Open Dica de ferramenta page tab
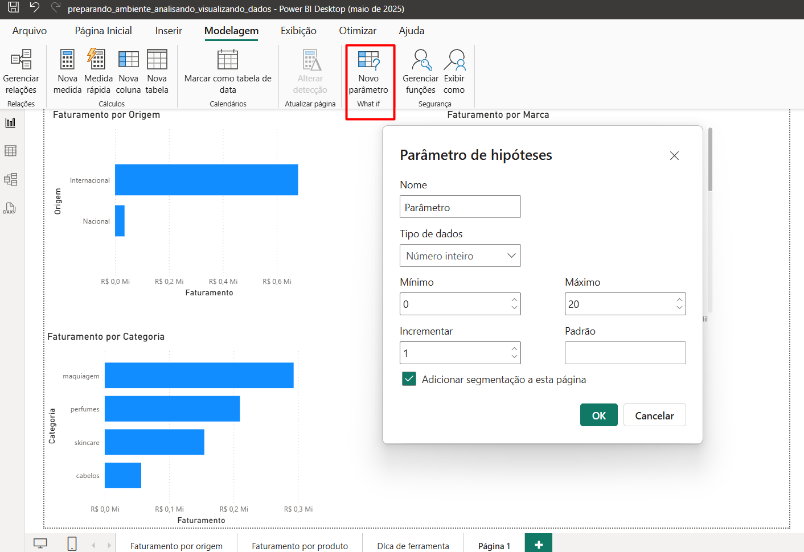Viewport: 804px width, 552px height. 413,546
